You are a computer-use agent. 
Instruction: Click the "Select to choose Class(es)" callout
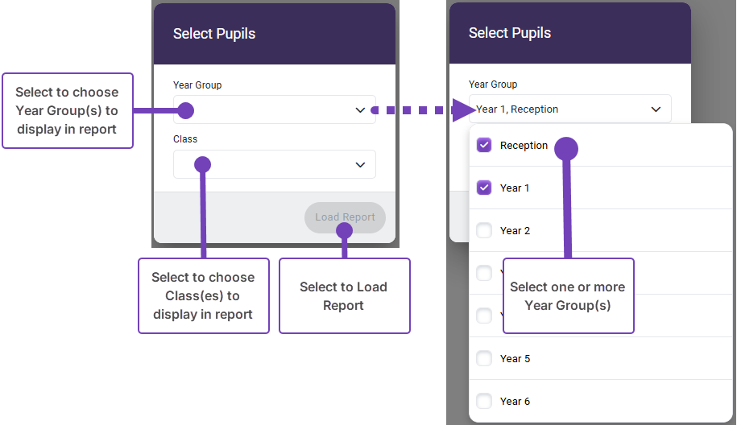point(203,296)
